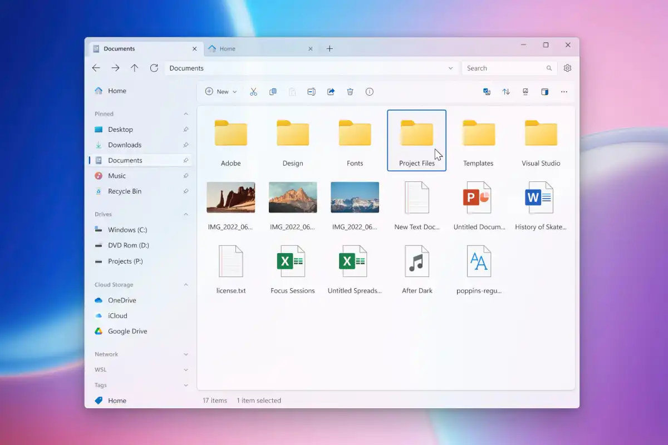Click the Copy icon in toolbar
The width and height of the screenshot is (668, 445).
pyautogui.click(x=273, y=92)
